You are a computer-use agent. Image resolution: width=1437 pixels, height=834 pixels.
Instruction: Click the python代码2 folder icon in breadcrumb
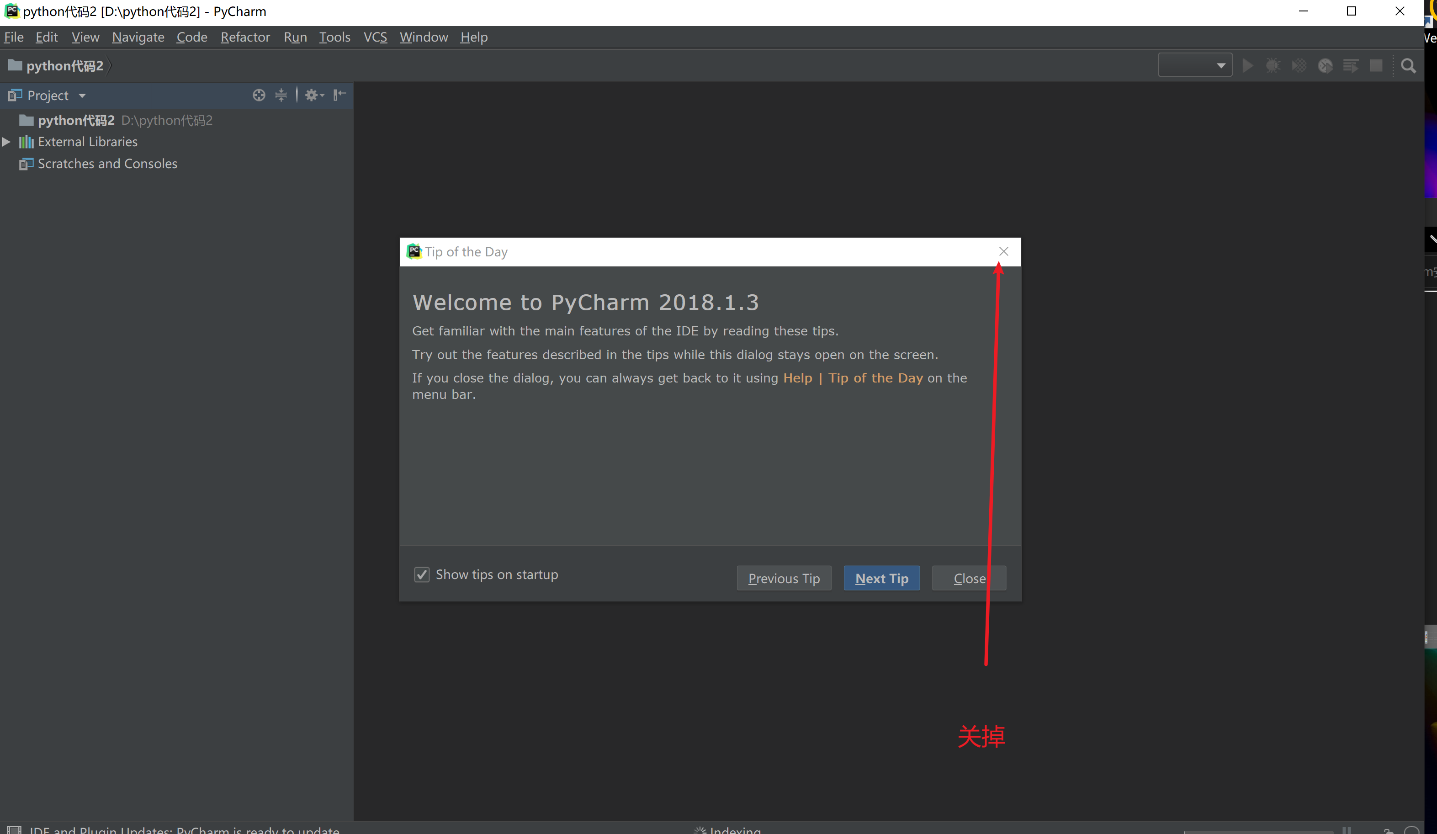[x=15, y=65]
